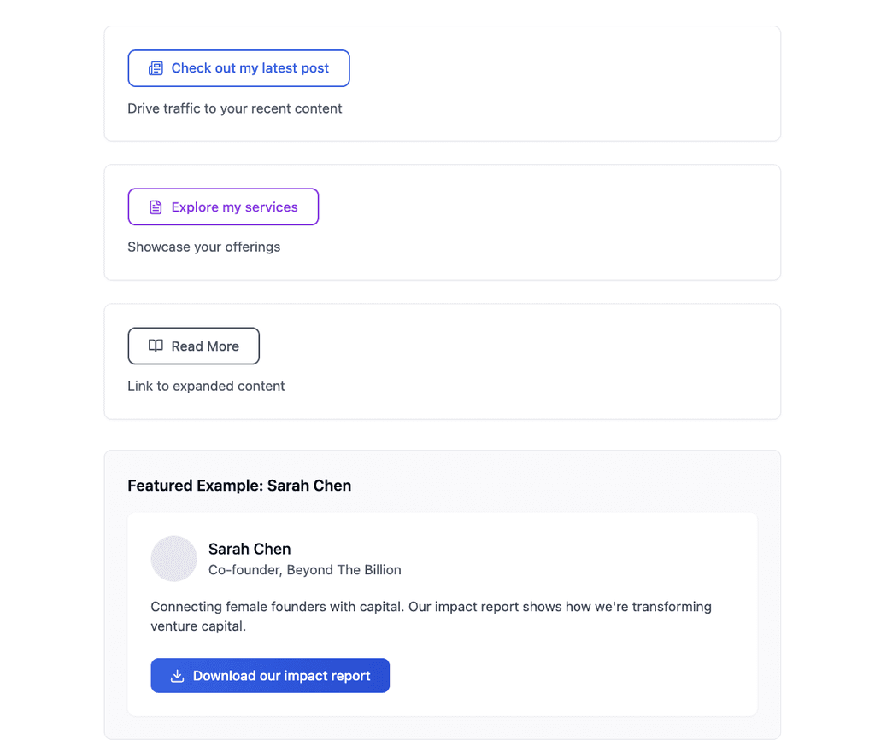Select the Link to expanded content caption

click(206, 386)
